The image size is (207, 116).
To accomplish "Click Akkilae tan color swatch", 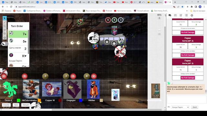I will coord(101,100).
